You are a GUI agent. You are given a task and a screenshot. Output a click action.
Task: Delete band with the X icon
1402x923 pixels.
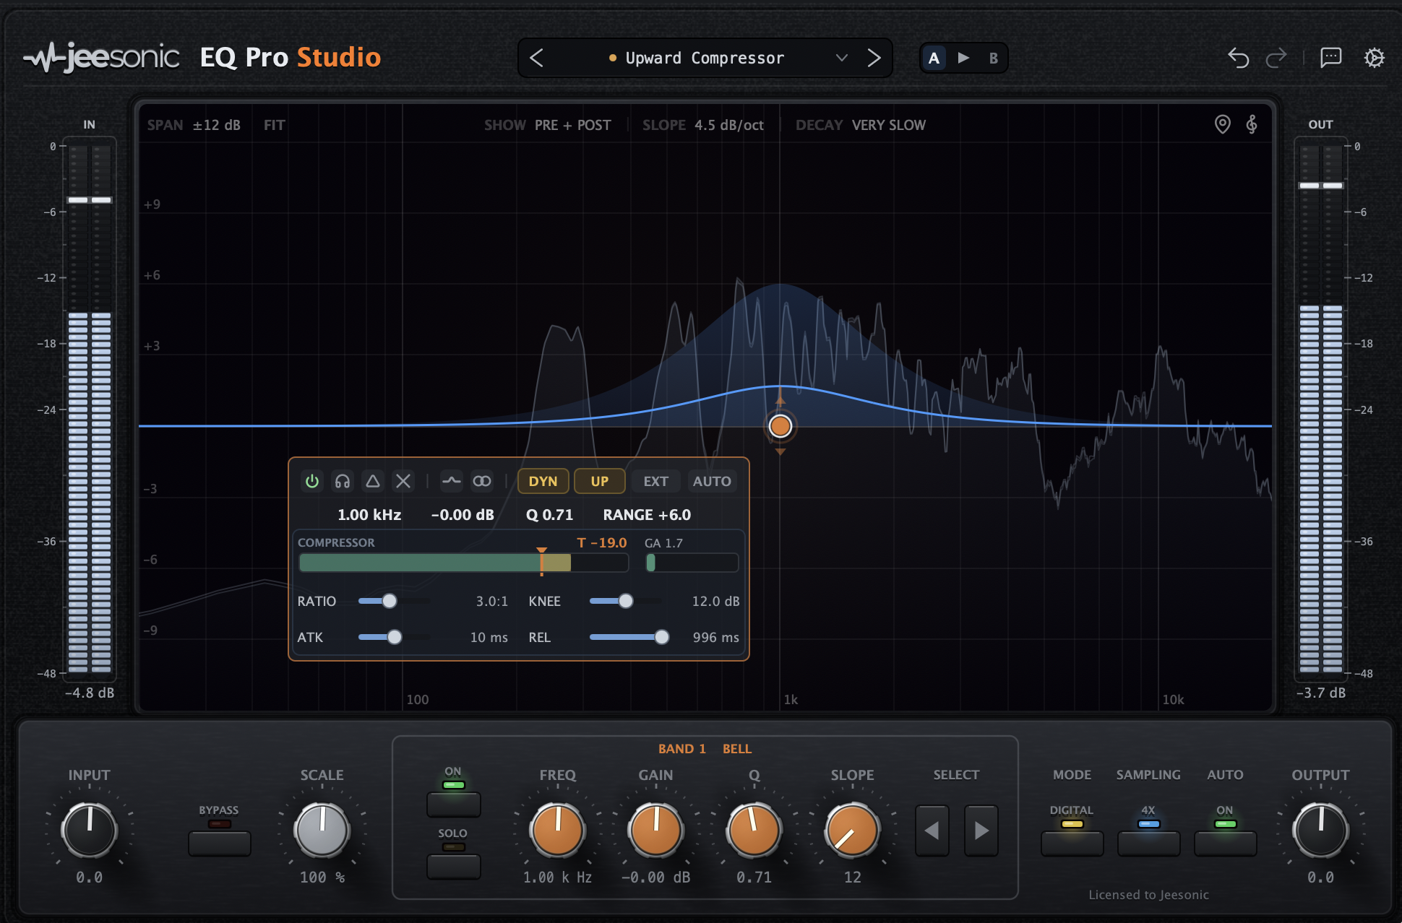click(x=403, y=481)
